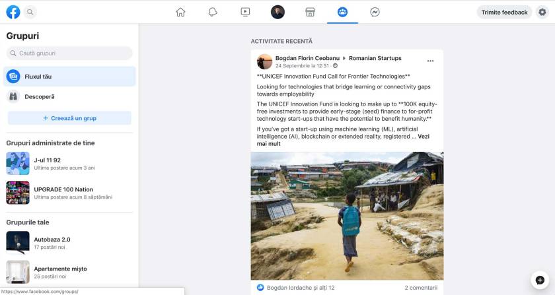The width and height of the screenshot is (555, 295).
Task: Open the Watch video icon
Action: pyautogui.click(x=245, y=12)
